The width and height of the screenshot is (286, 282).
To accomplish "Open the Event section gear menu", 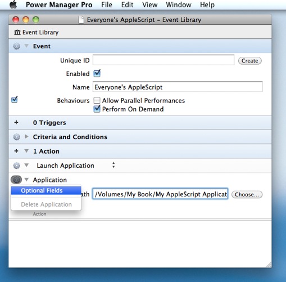I will (x=16, y=46).
